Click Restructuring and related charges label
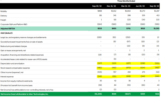 [14, 46]
